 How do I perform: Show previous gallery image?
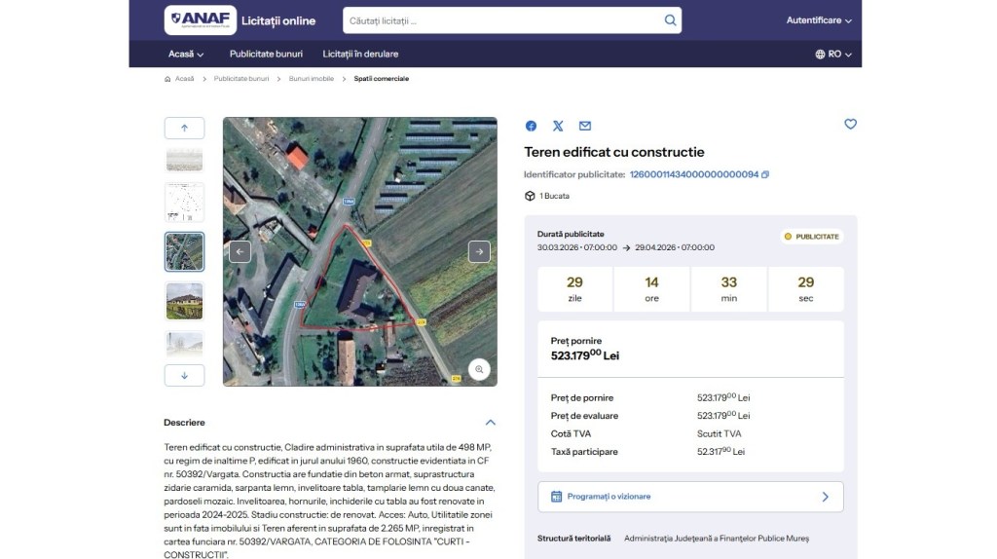[240, 251]
